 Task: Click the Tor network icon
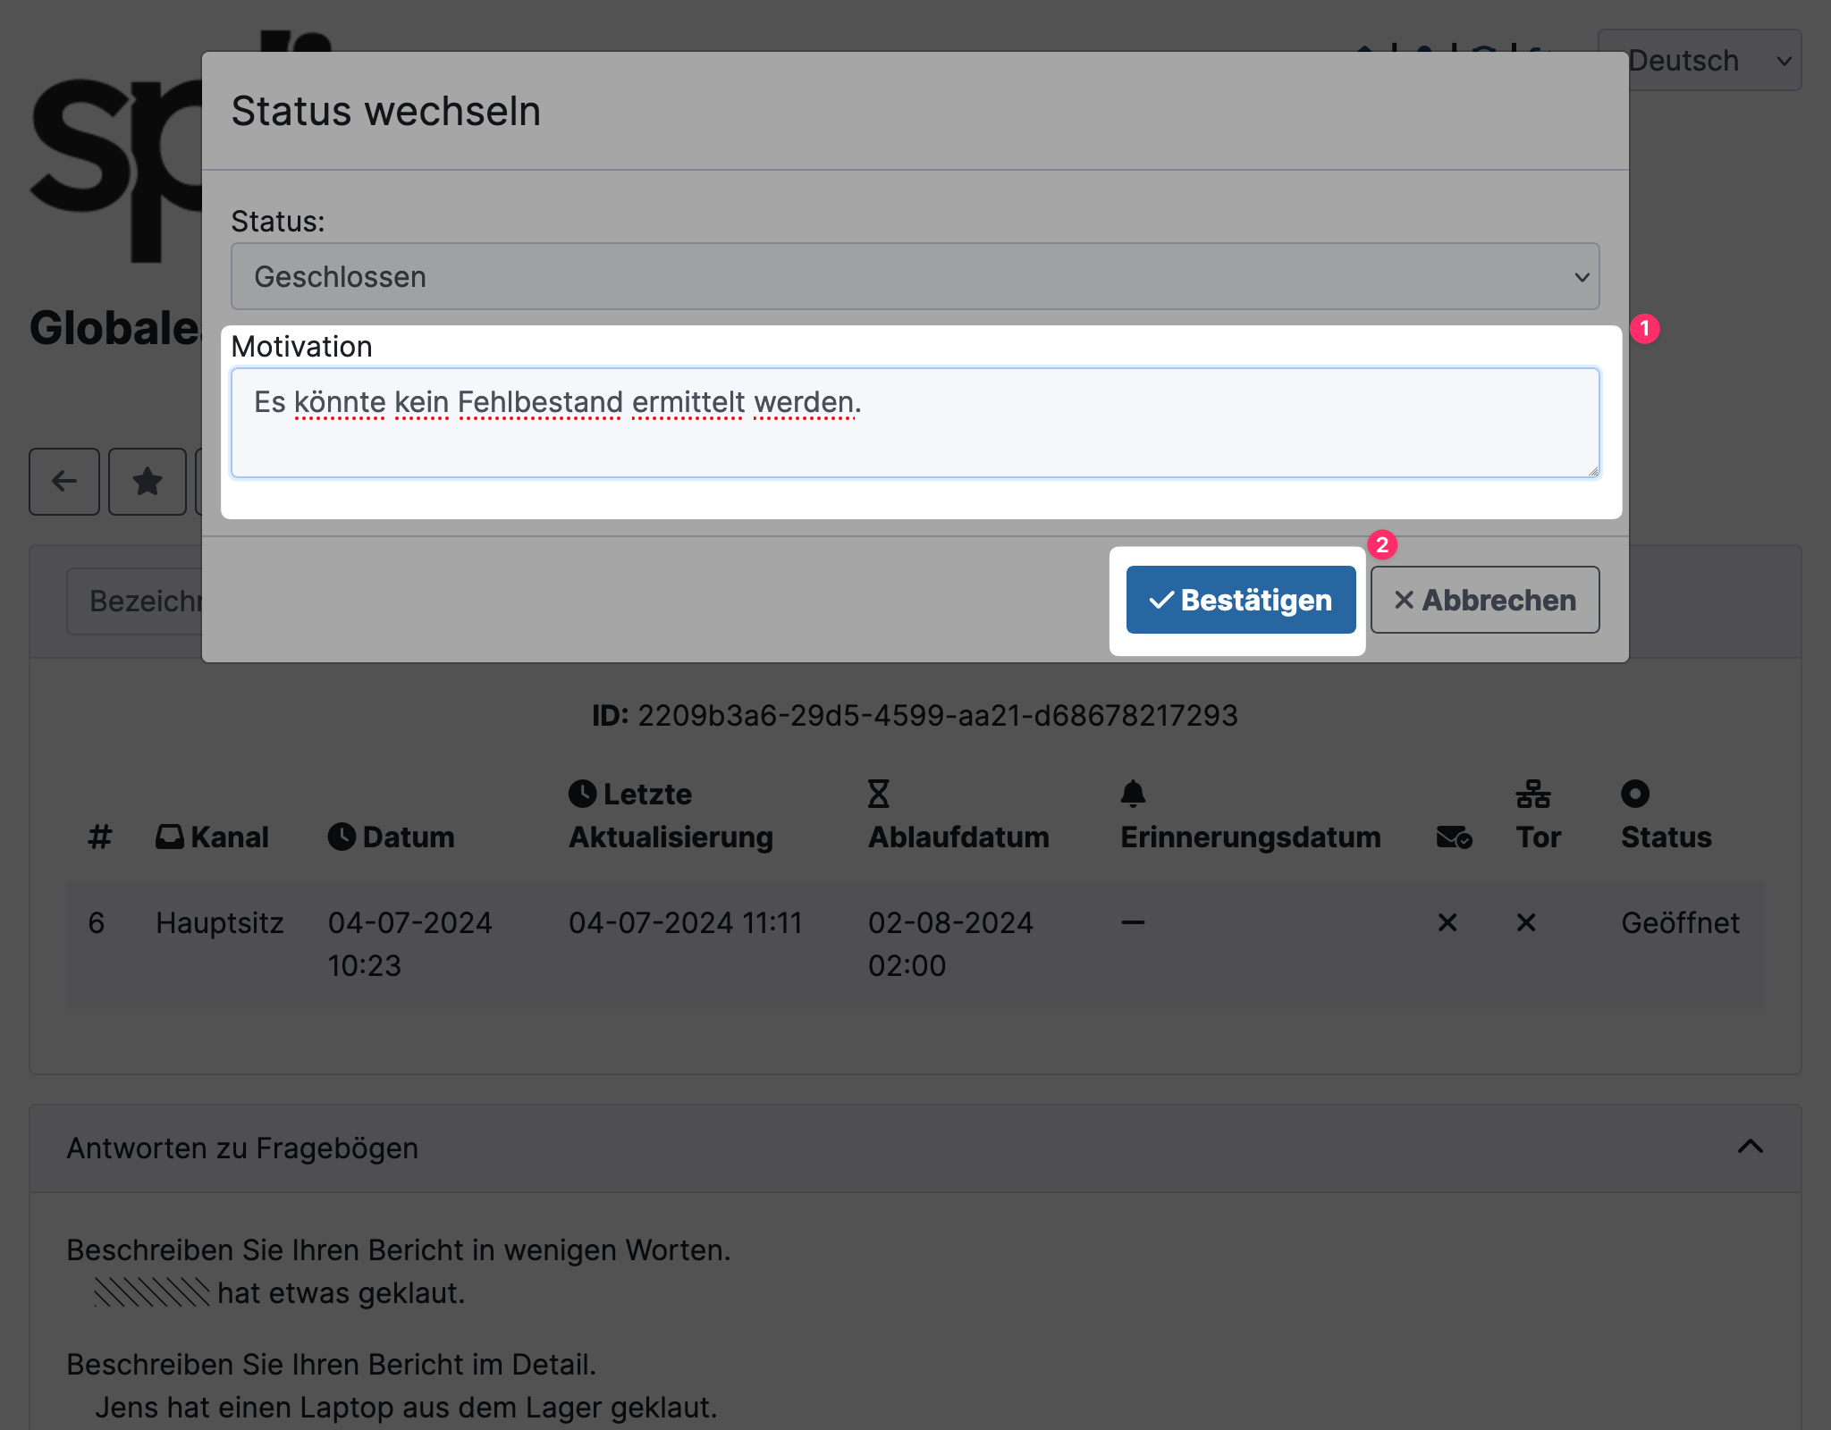click(x=1533, y=794)
